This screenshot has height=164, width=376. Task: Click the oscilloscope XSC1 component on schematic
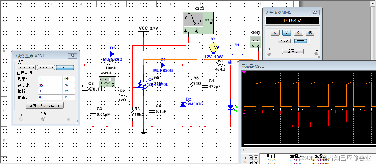198,23
